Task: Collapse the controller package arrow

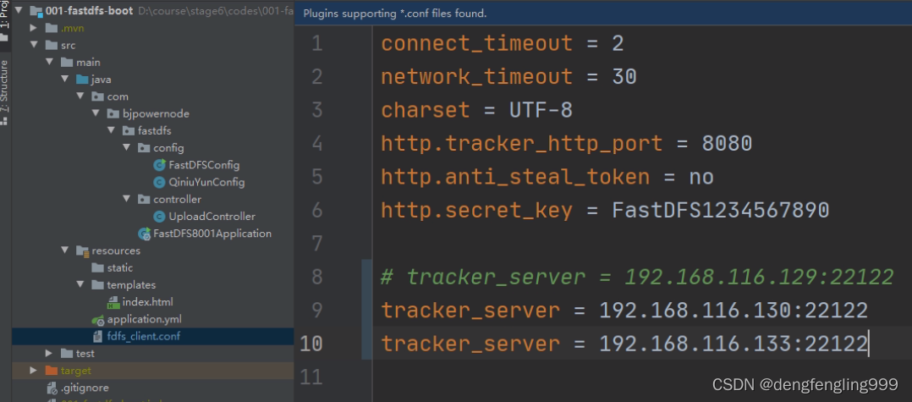Action: 126,200
